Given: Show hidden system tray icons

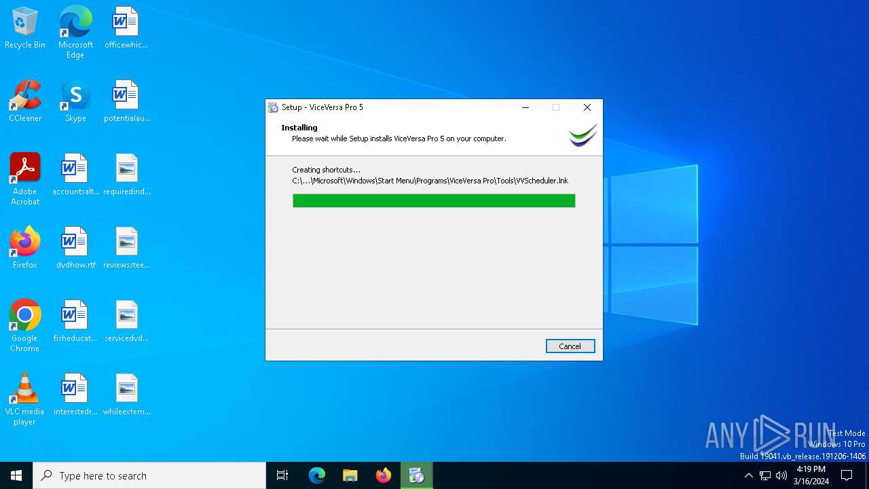Looking at the screenshot, I should tap(749, 475).
